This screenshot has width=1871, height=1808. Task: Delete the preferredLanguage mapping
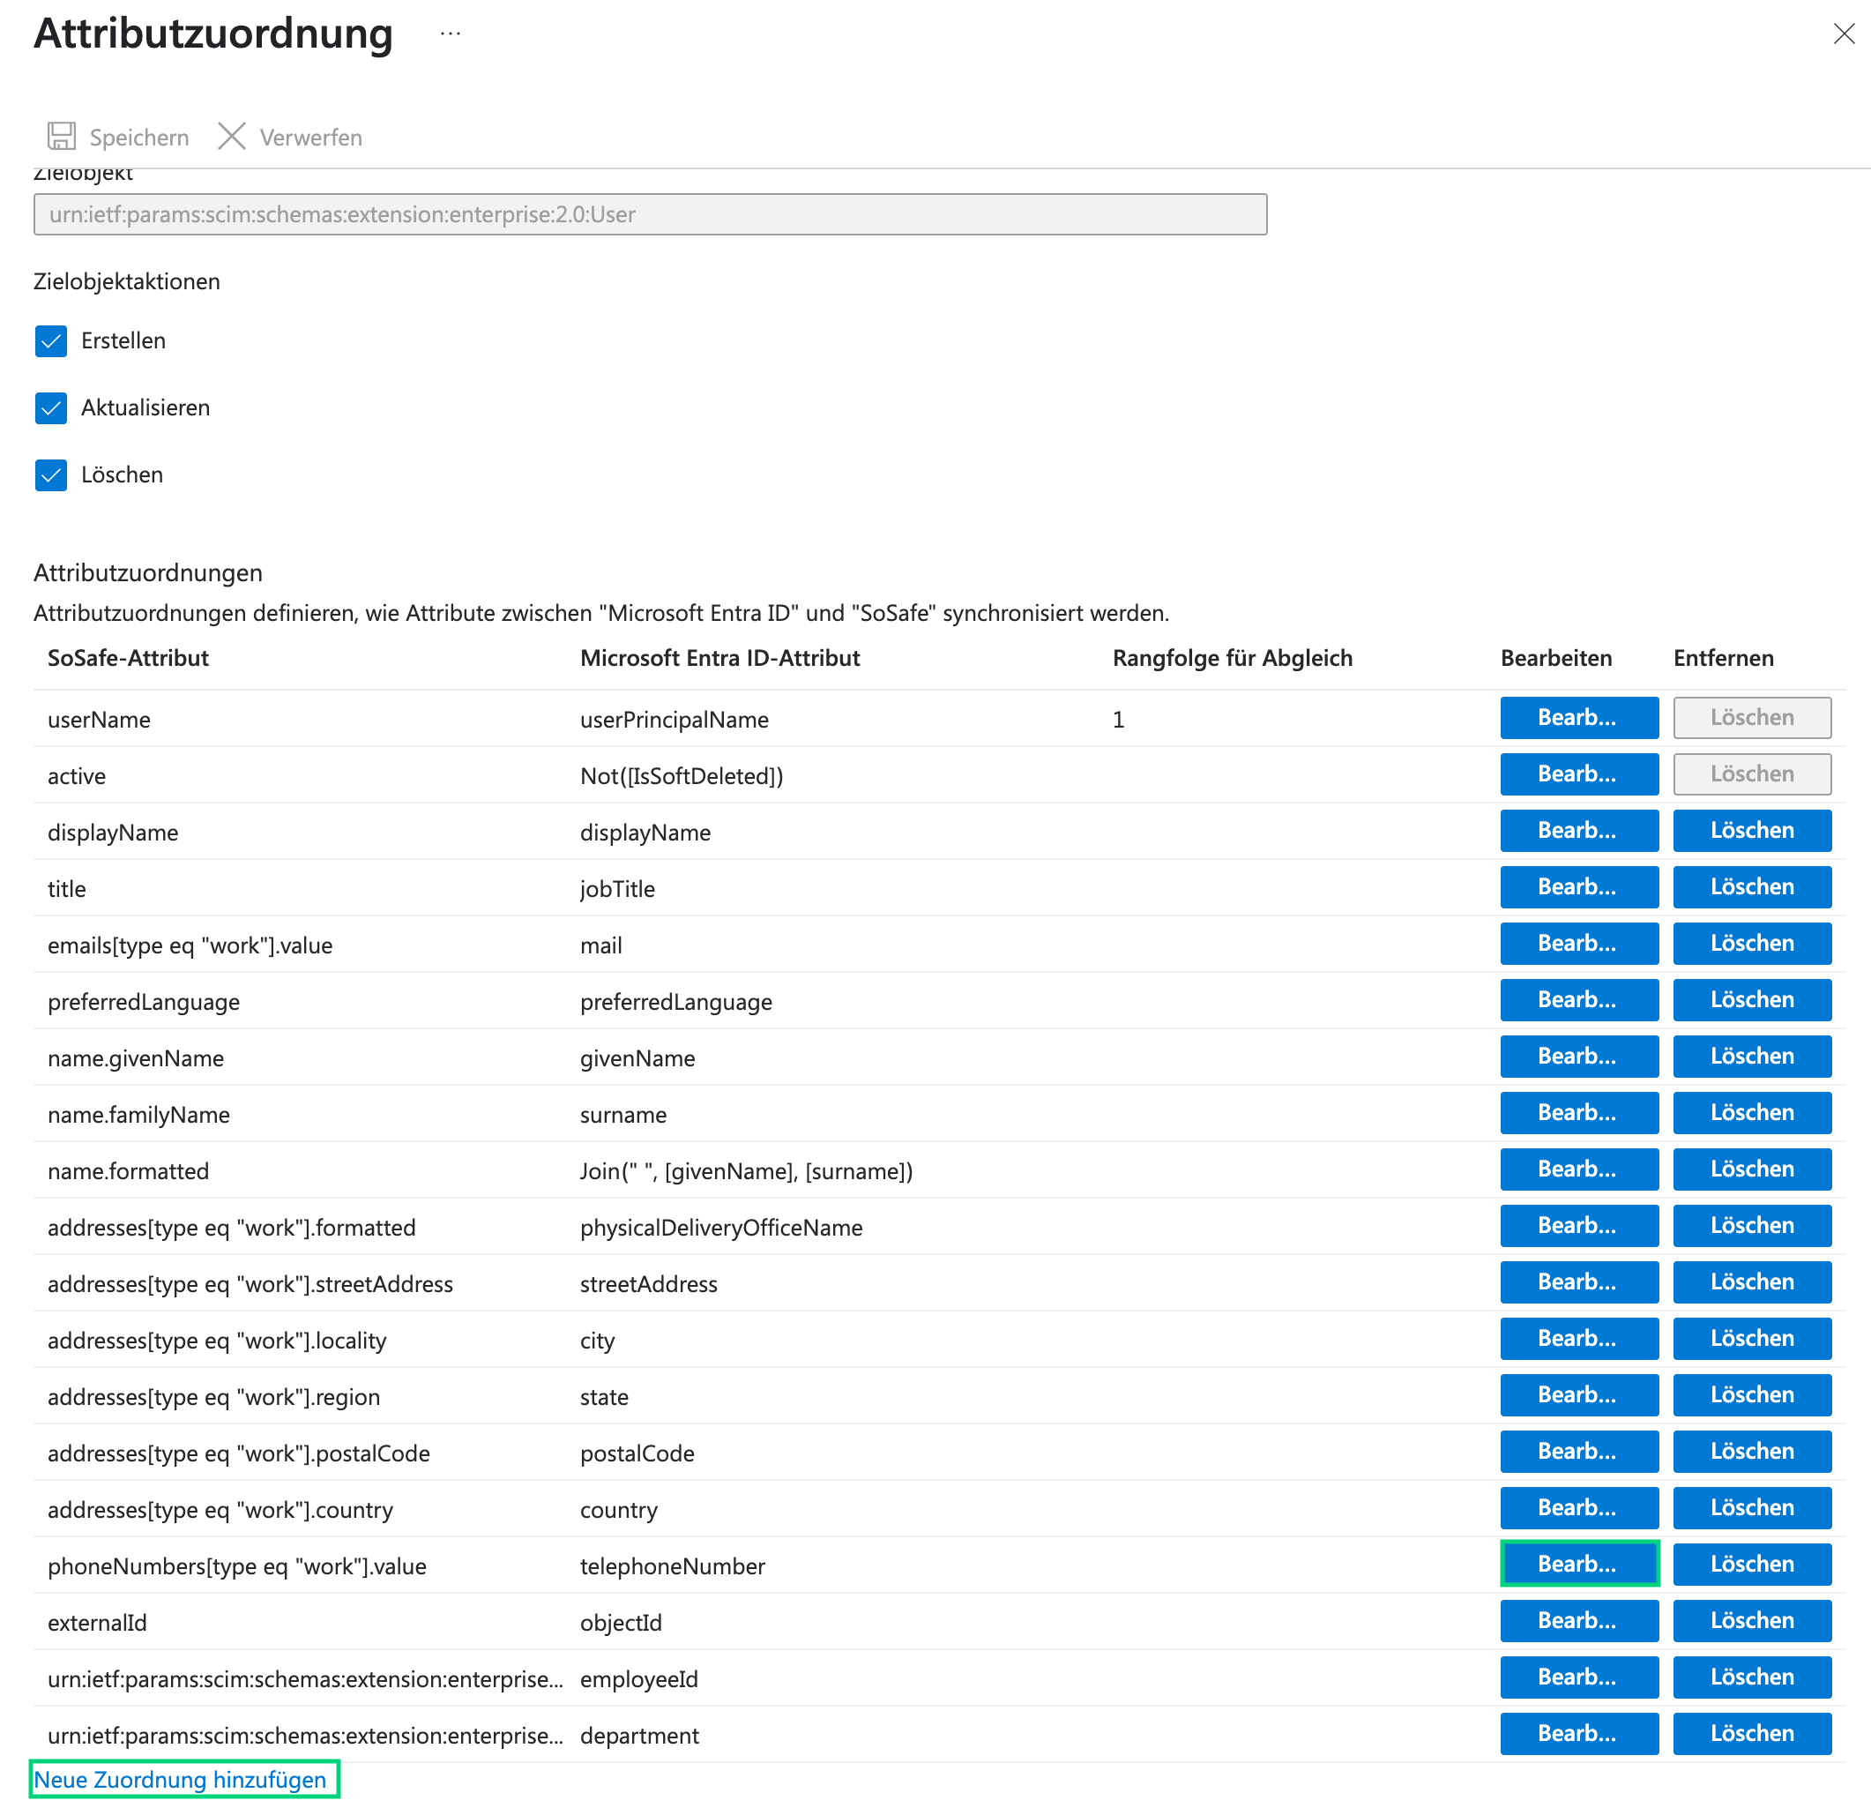click(1751, 999)
